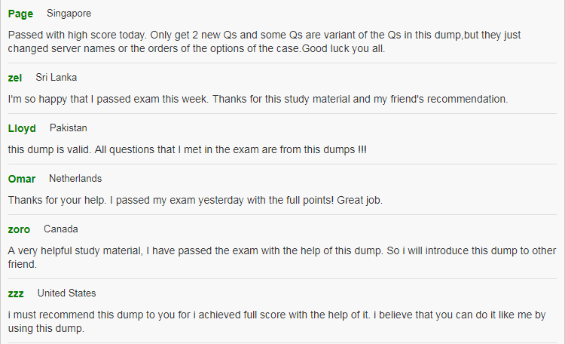Click reviewer name Omar
The width and height of the screenshot is (565, 344).
22,179
